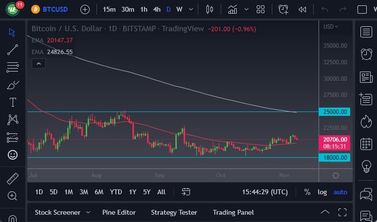Collapse the indicator legend chevron
377x222 pixels.
click(38, 63)
